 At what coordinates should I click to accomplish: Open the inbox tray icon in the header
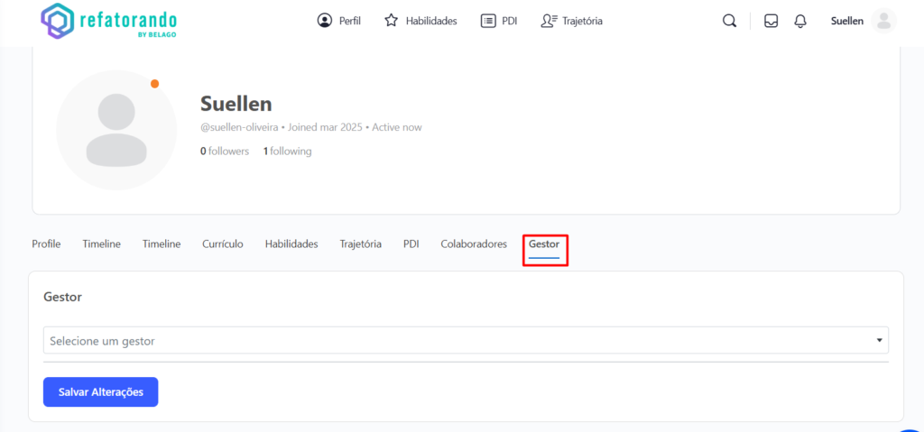[x=771, y=21]
